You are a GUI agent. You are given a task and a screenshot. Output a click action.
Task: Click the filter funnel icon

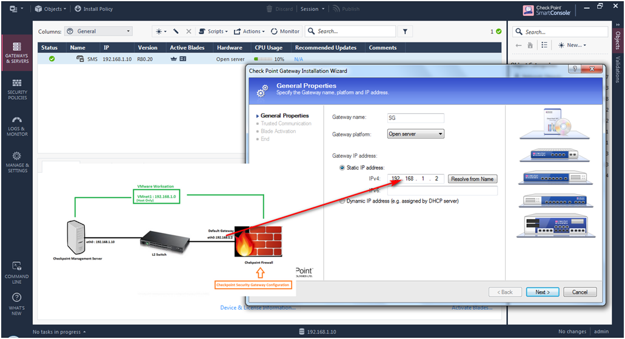pyautogui.click(x=405, y=31)
